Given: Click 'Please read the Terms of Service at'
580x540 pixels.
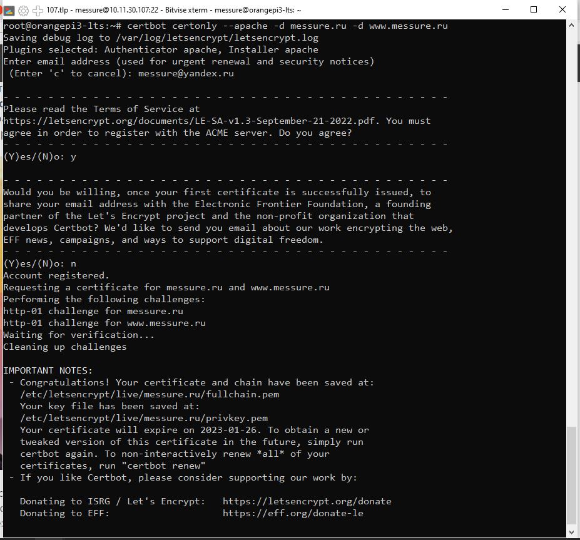Looking at the screenshot, I should pos(101,109).
